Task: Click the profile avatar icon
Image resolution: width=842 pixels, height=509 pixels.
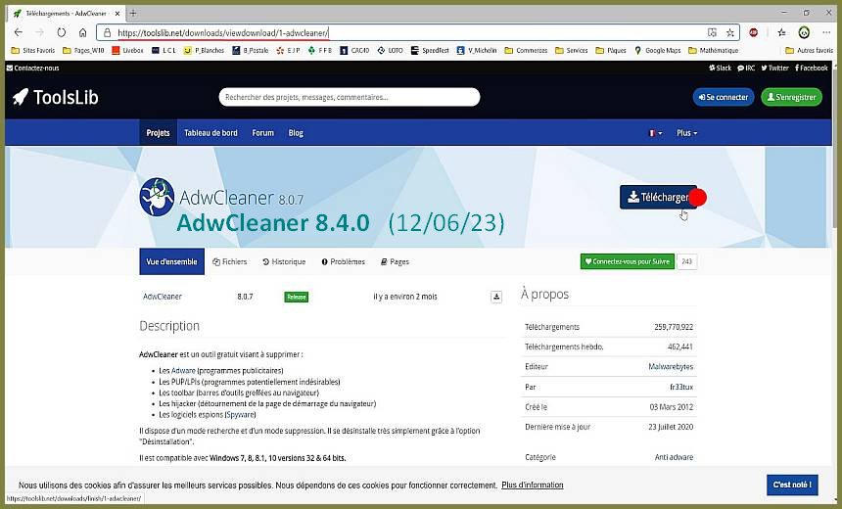Action: (804, 32)
